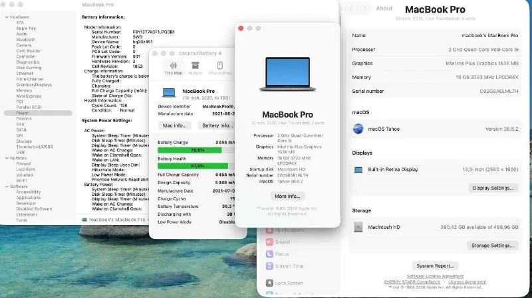
Task: Click 'Low Power Mode' row in coconutBattery
Action: [196, 222]
